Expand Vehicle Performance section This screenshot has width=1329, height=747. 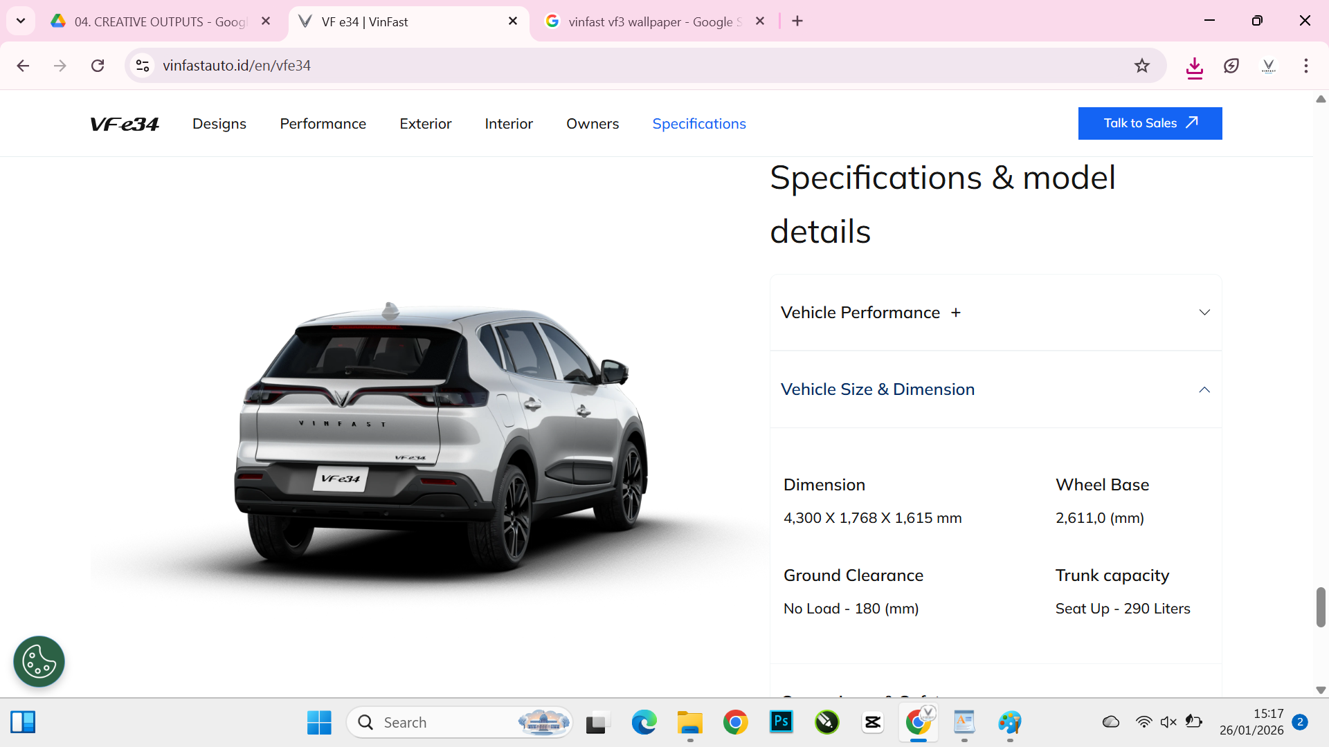(x=995, y=313)
